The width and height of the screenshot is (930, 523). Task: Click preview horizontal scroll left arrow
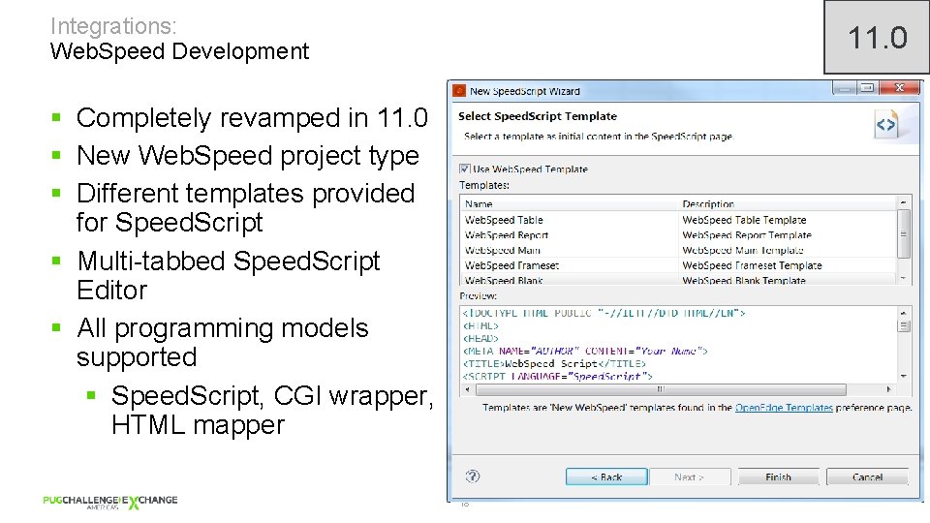click(467, 389)
